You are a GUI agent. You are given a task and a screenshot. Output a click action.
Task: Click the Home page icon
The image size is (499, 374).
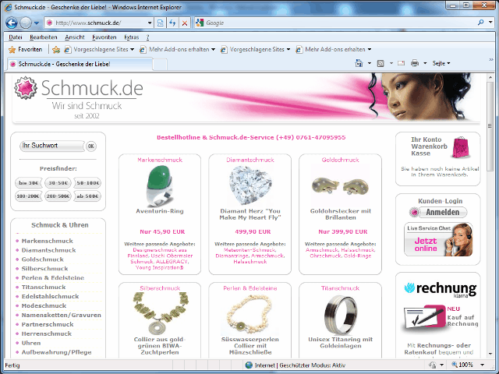point(359,63)
